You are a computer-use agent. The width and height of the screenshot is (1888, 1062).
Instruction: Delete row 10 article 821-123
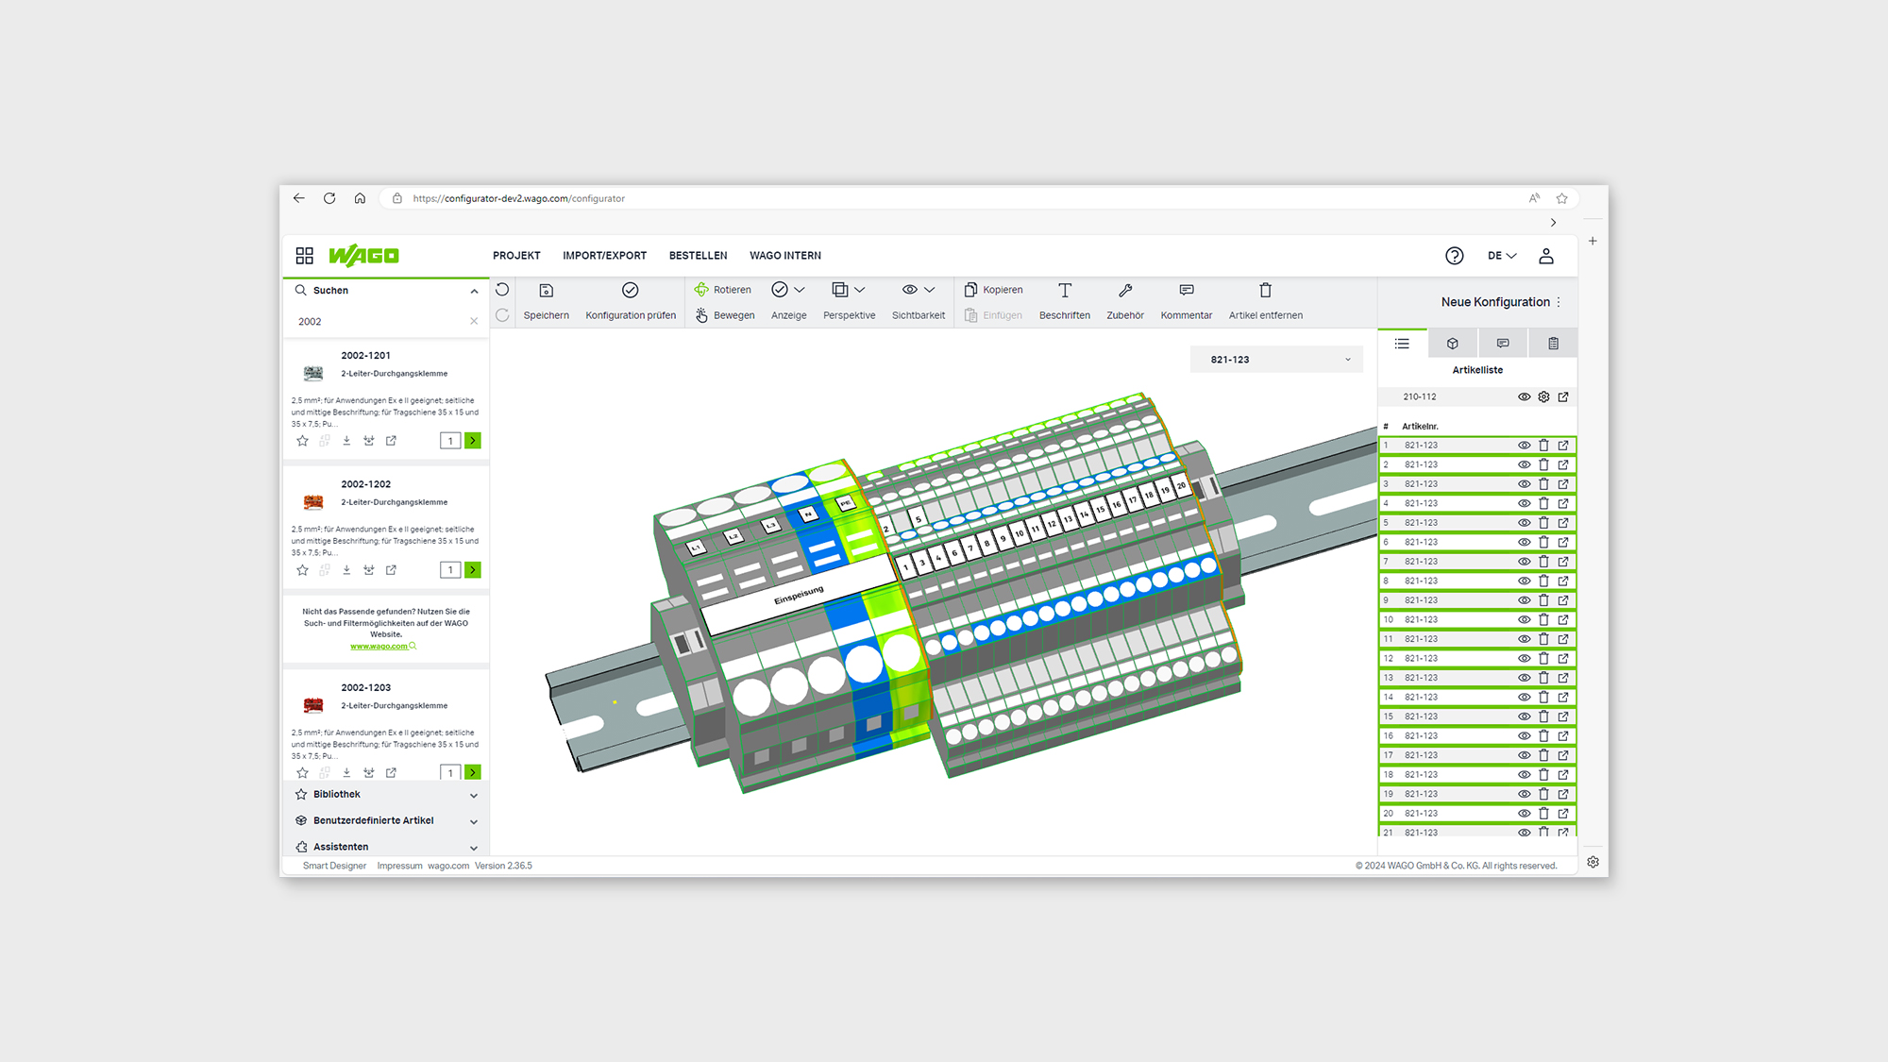1544,620
